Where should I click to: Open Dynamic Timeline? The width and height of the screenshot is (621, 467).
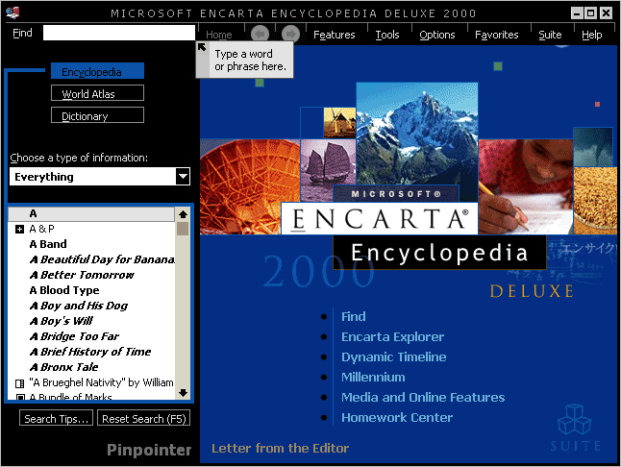(394, 357)
